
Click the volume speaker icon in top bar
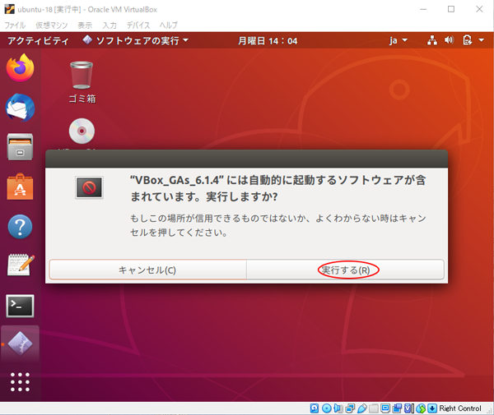click(450, 40)
